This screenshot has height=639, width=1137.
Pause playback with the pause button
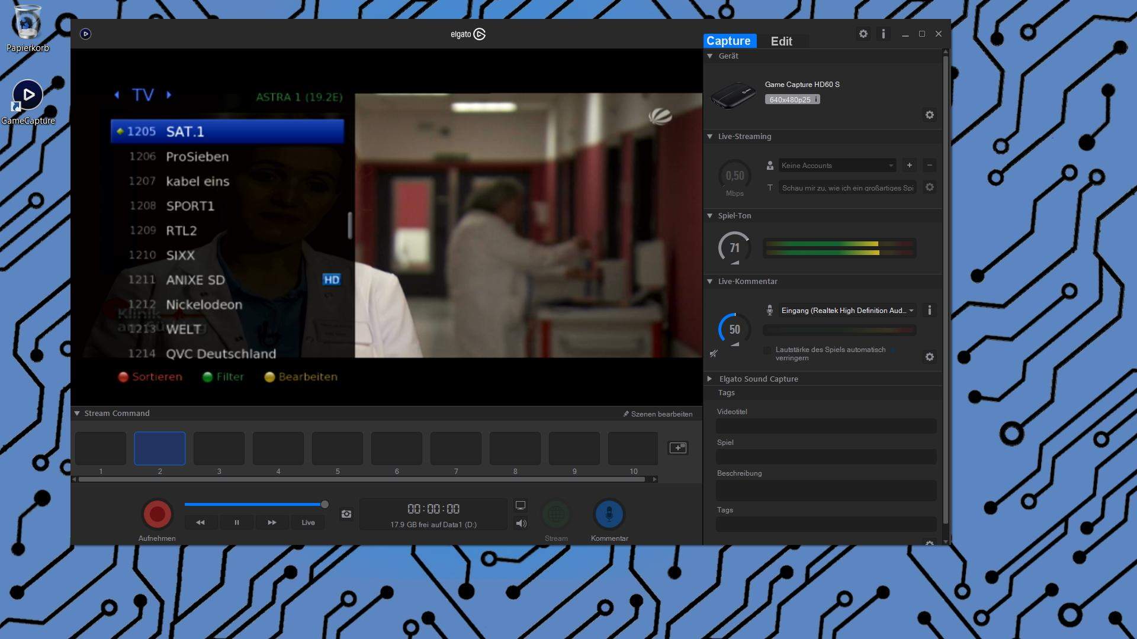click(236, 522)
